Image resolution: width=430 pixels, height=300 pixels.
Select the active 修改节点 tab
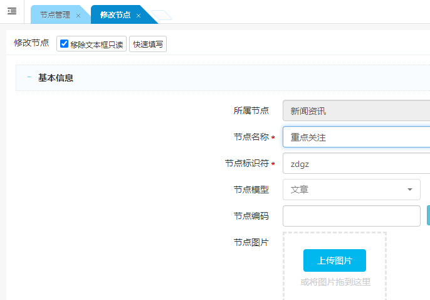click(x=115, y=14)
